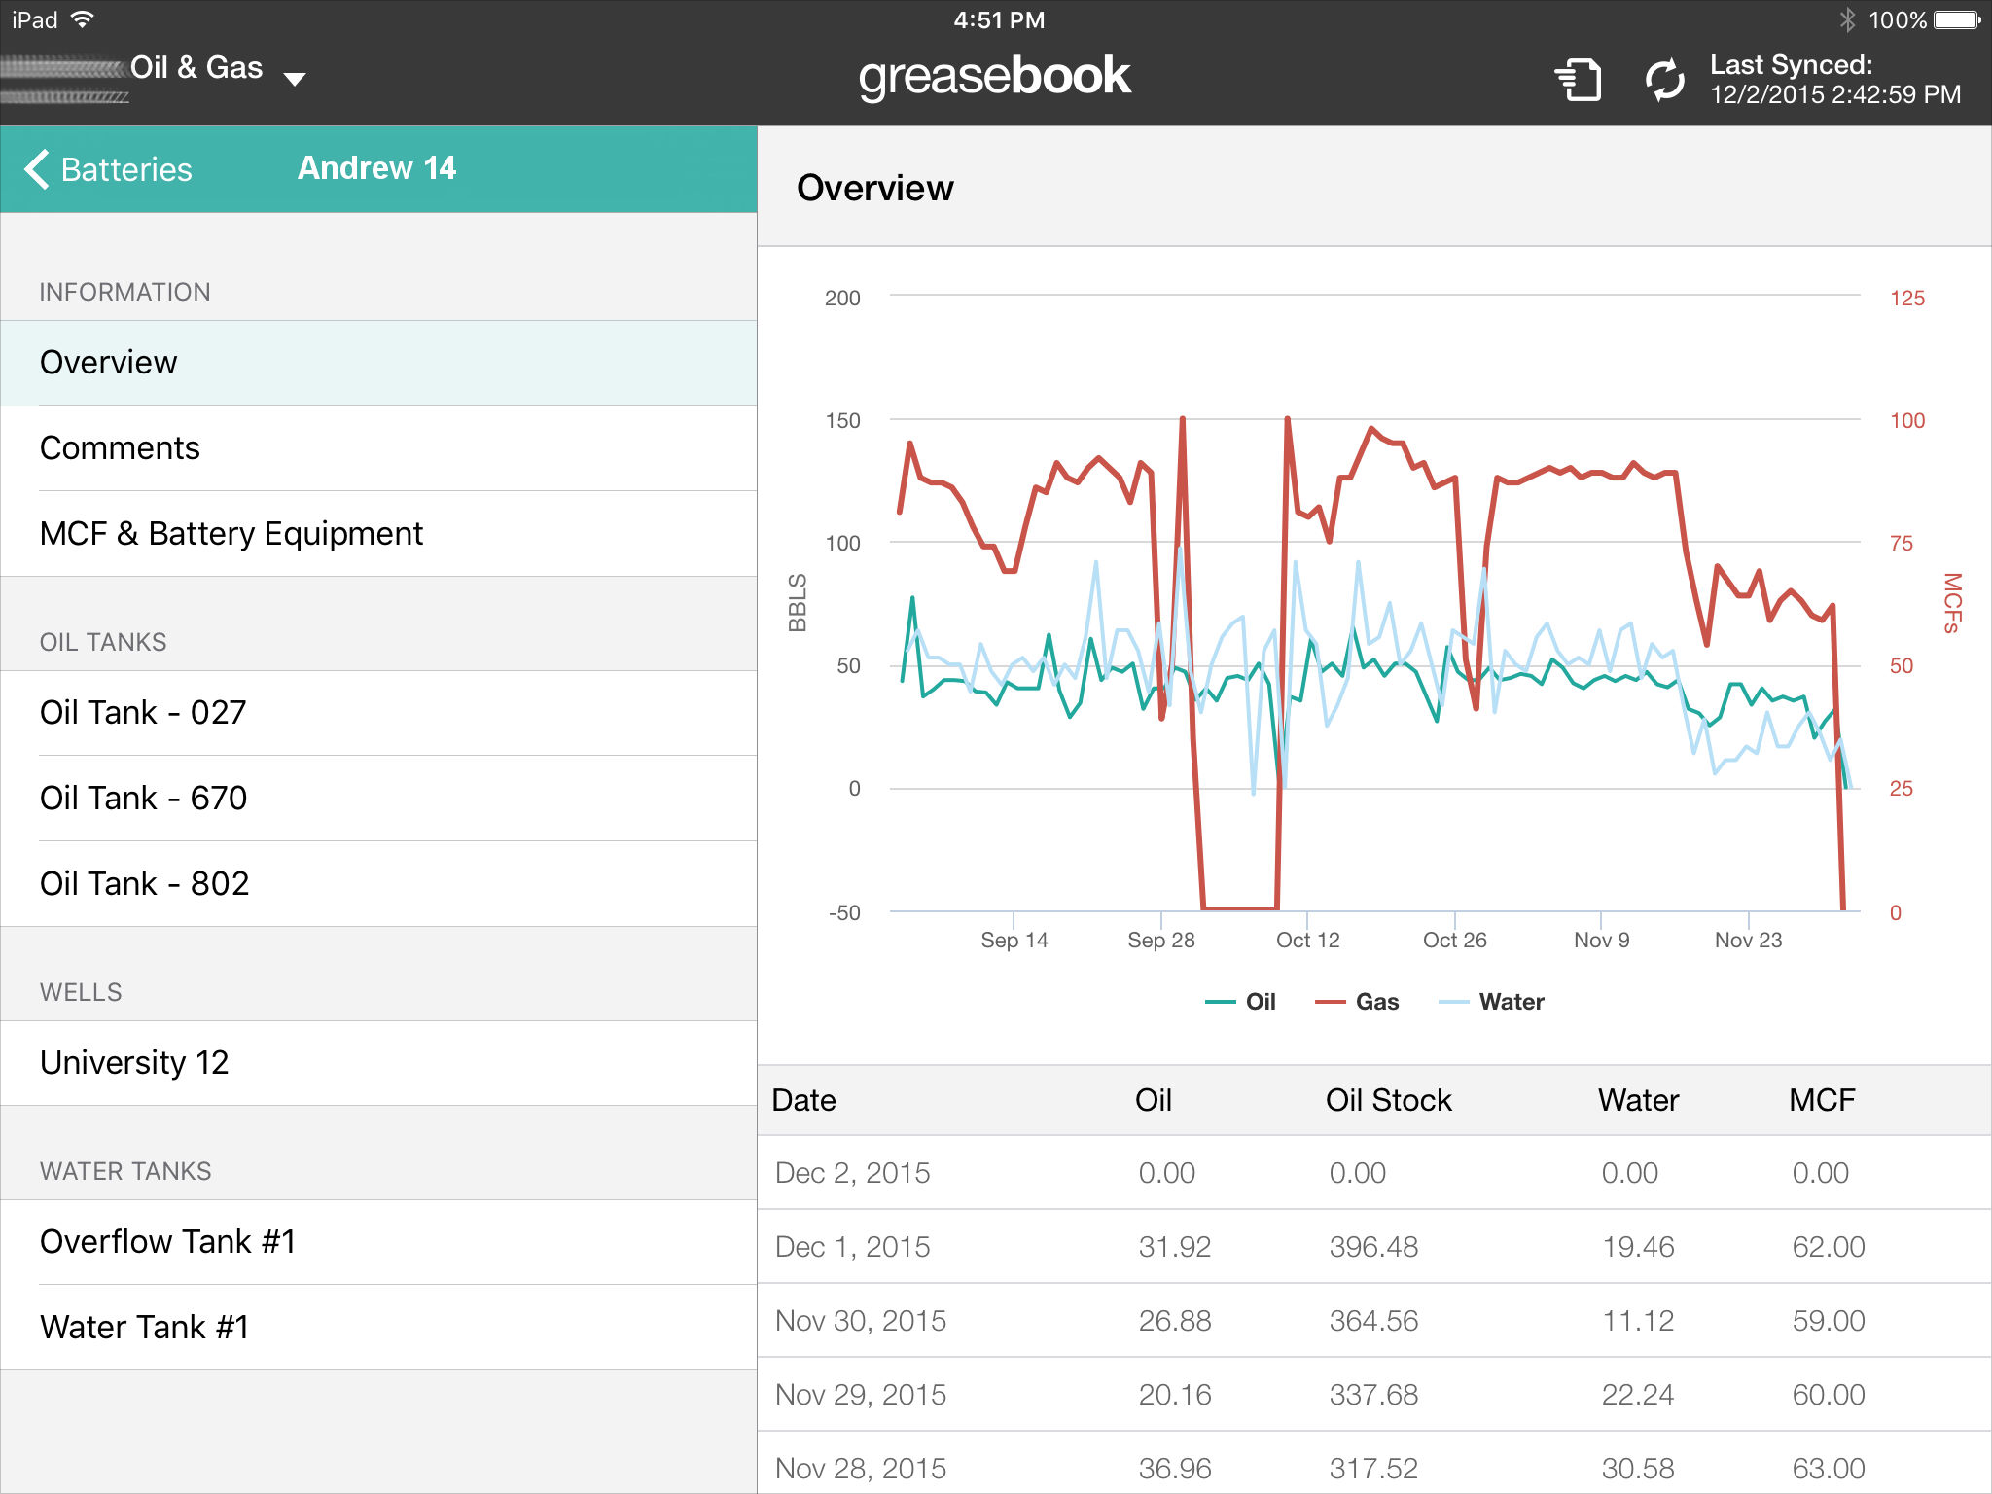Tap the Bluetooth status icon

tap(1847, 19)
